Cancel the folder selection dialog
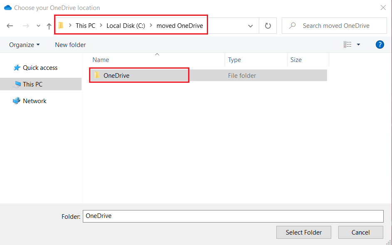 click(x=360, y=232)
